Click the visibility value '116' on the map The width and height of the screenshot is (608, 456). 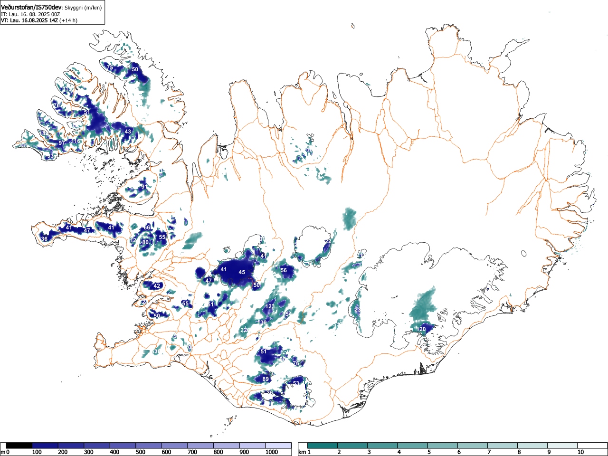[76, 142]
